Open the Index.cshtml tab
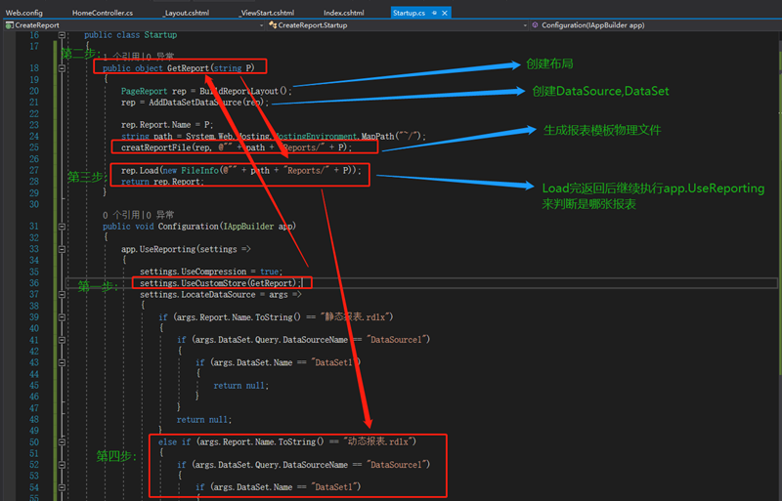This screenshot has height=501, width=782. [x=343, y=12]
